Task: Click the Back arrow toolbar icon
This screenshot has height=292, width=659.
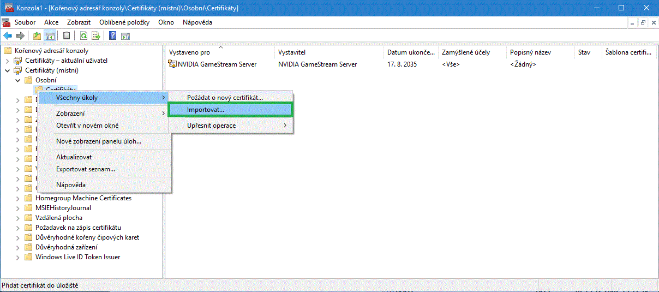Action: coord(8,36)
